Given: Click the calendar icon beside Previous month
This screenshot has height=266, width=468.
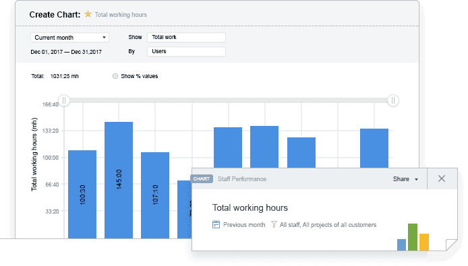Looking at the screenshot, I should (216, 224).
